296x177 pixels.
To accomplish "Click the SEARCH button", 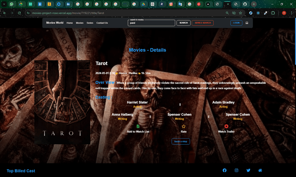I will 184,23.
